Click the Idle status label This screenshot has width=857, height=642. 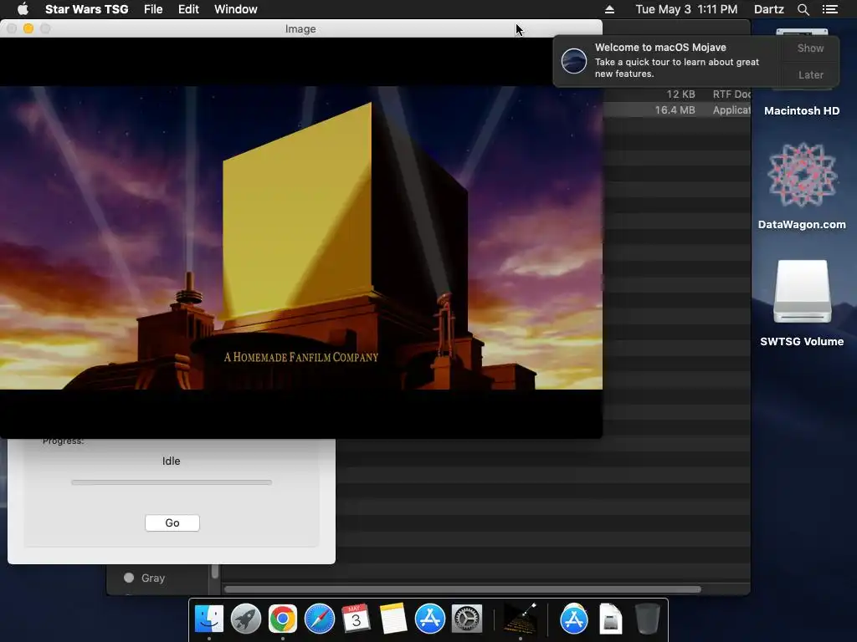[171, 461]
